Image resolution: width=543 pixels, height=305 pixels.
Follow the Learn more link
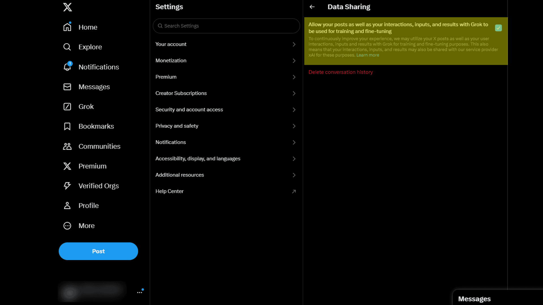tap(367, 55)
